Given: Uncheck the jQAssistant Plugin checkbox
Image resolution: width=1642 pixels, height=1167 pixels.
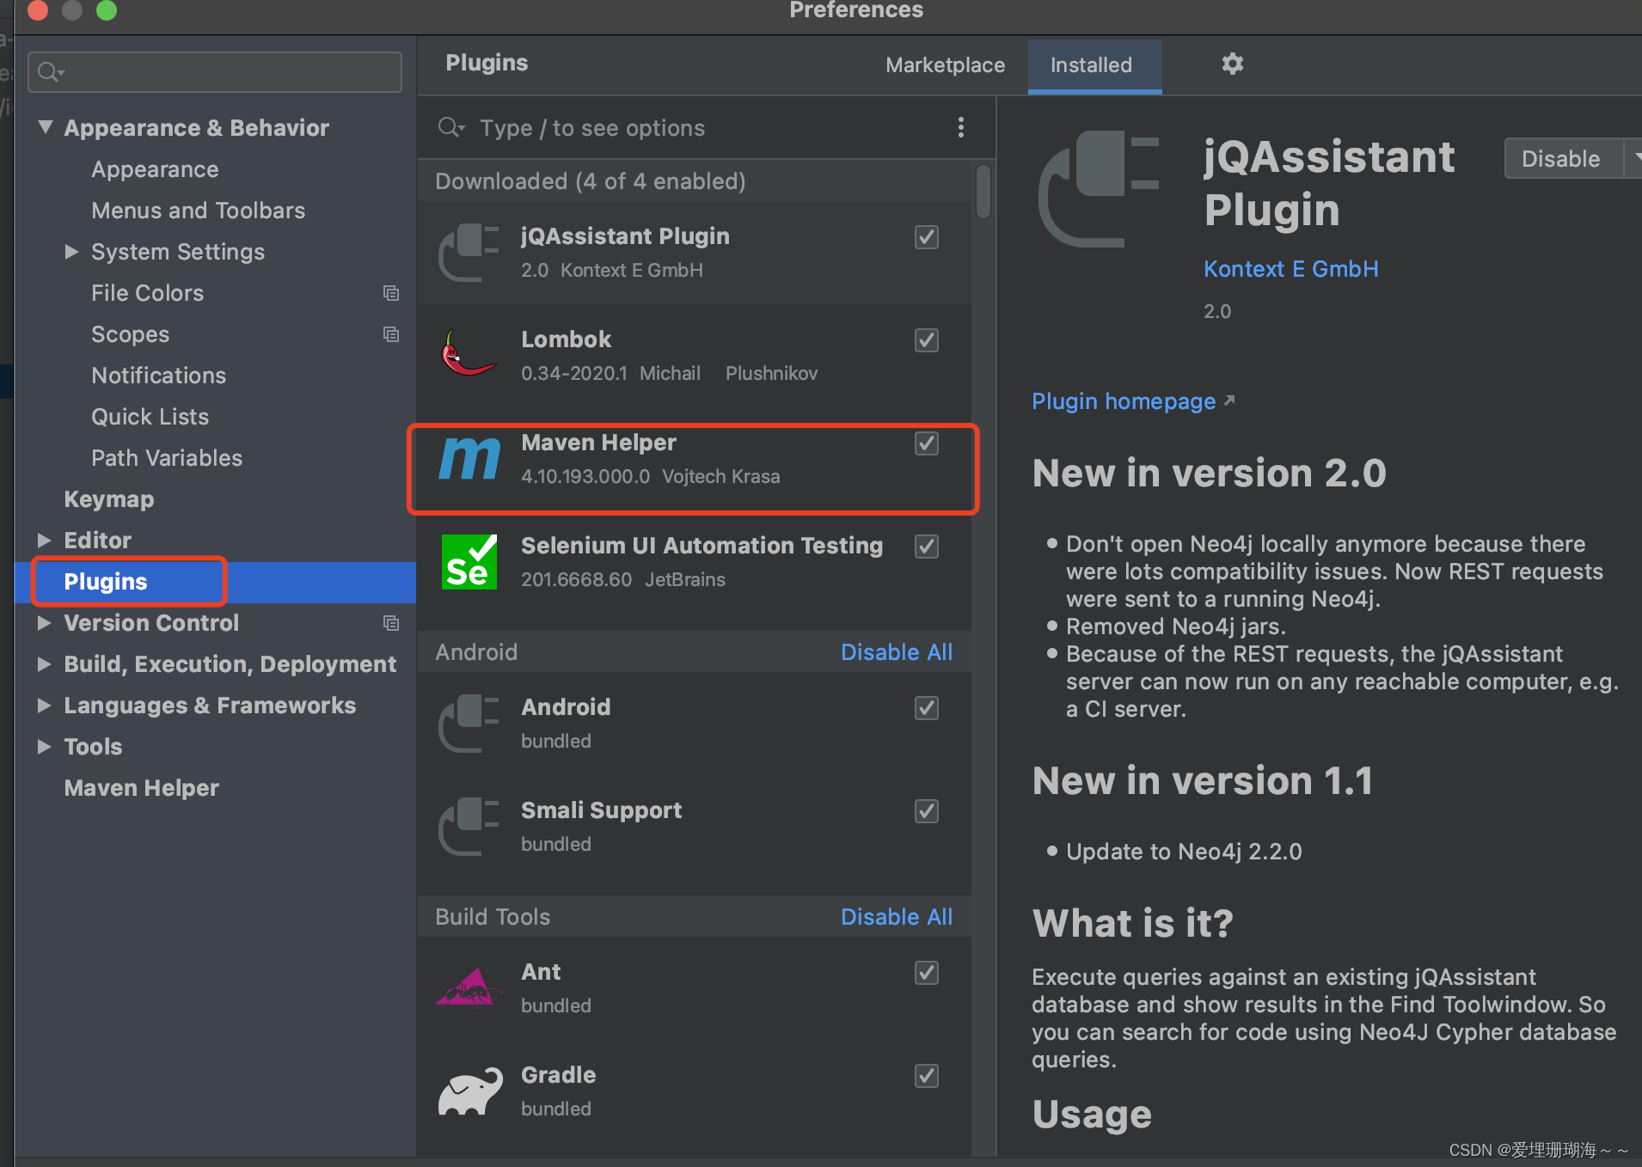Looking at the screenshot, I should 926,237.
